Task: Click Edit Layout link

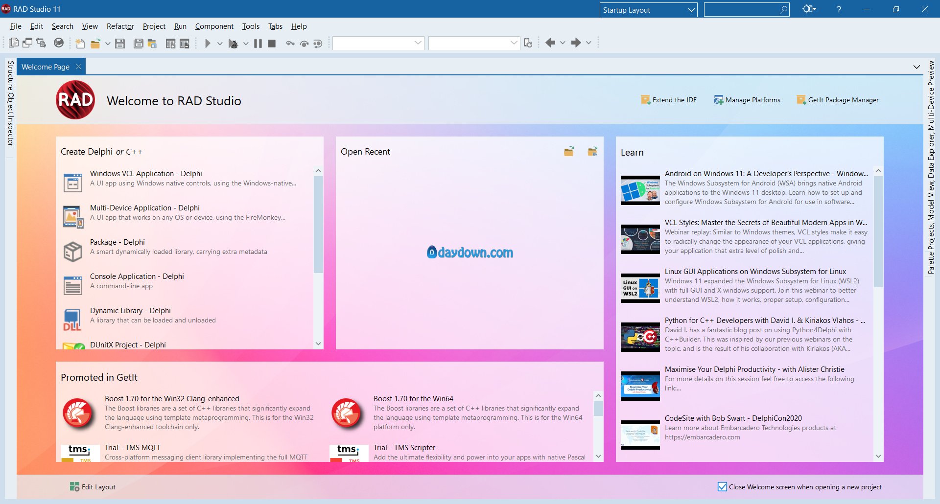Action: (93, 487)
